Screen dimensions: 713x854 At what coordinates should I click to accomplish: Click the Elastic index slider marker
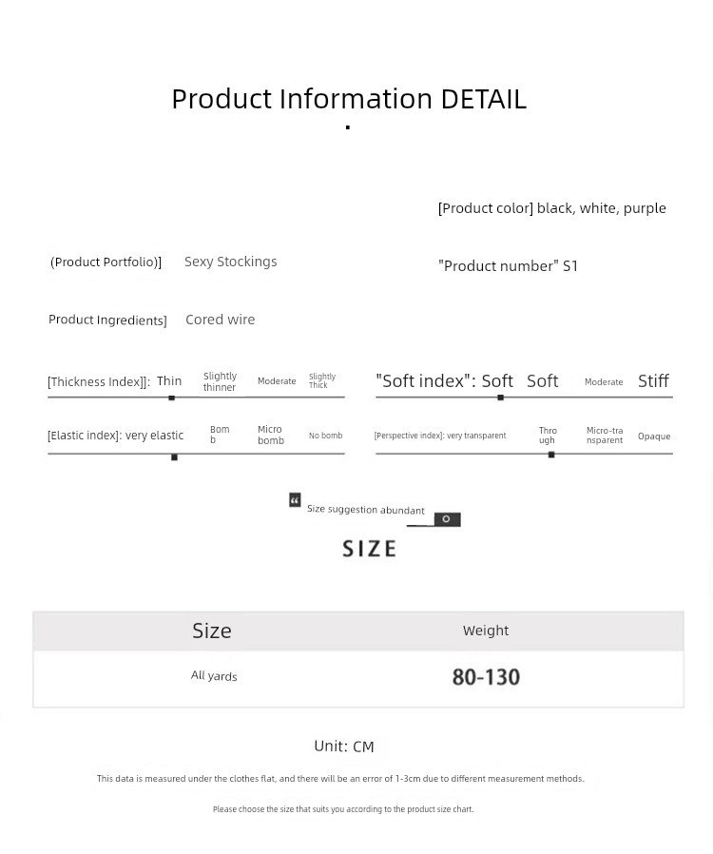click(x=174, y=457)
